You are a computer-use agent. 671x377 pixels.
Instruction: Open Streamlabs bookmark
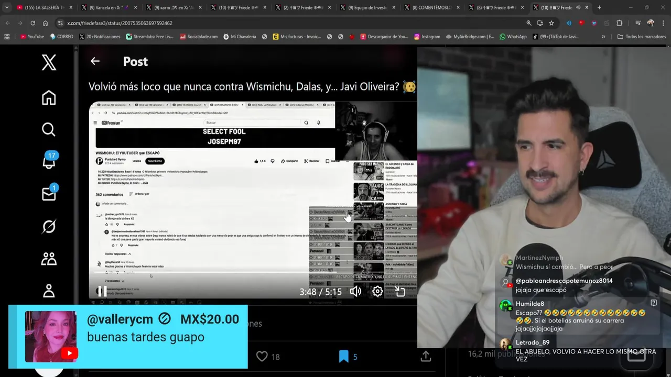pyautogui.click(x=149, y=37)
